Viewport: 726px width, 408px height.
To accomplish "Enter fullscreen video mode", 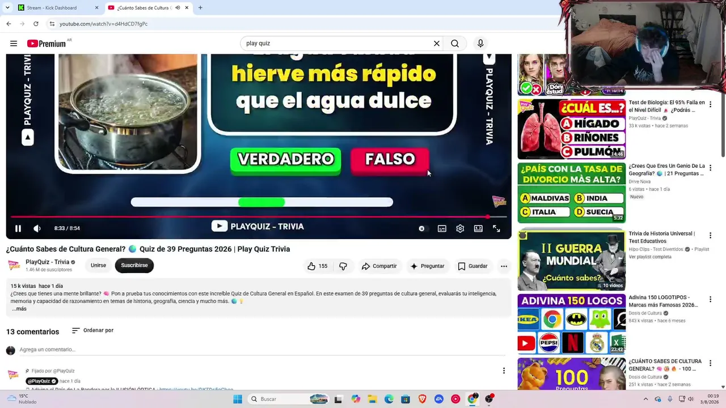I will click(x=496, y=228).
